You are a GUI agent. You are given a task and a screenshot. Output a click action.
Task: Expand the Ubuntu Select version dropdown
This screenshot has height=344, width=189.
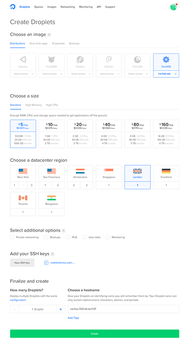click(23, 74)
